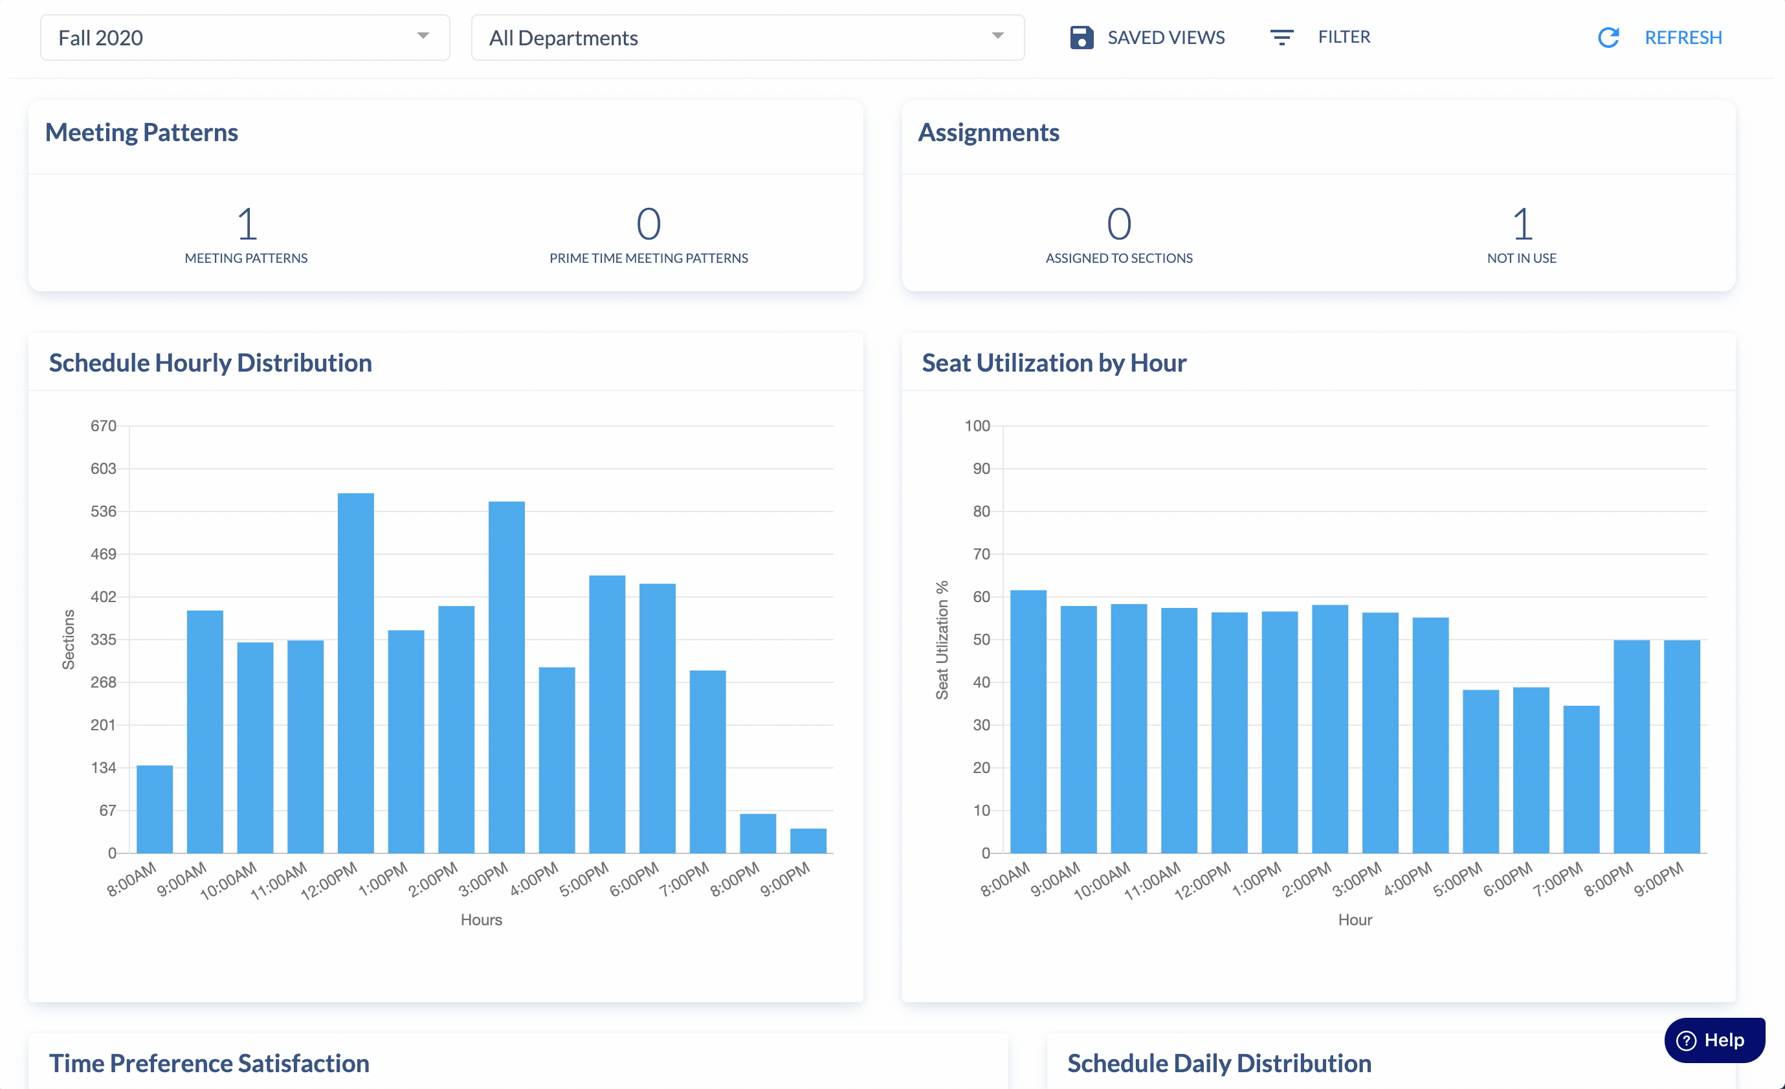Click the Meeting Patterns count value
This screenshot has height=1089, width=1785.
[247, 224]
